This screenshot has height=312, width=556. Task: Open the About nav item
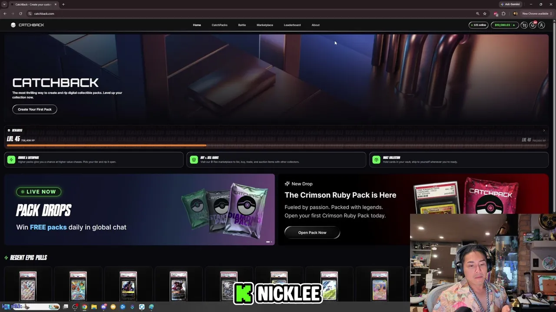[x=315, y=25]
